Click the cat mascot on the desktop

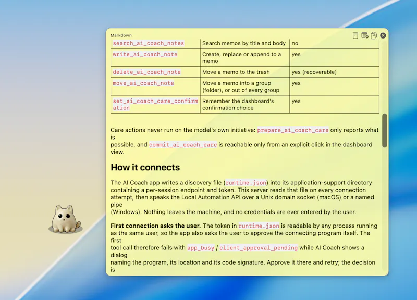click(66, 219)
